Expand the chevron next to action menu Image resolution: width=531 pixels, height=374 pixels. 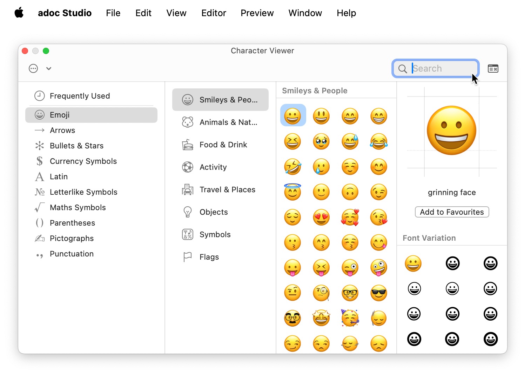point(48,68)
